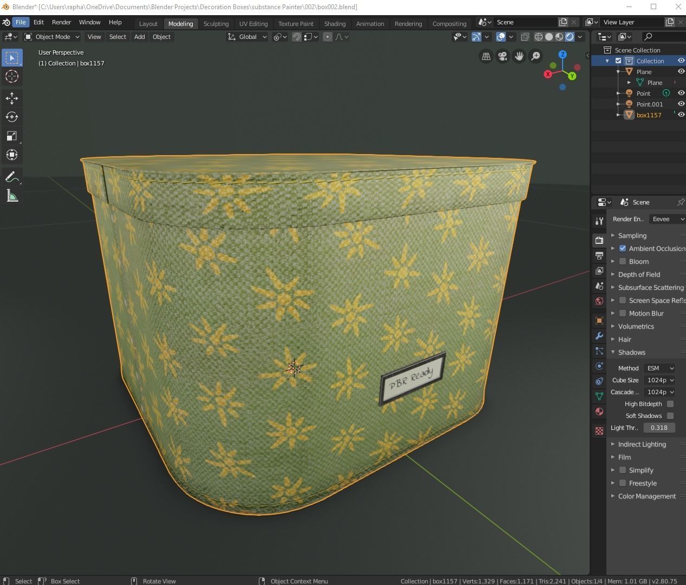The height and width of the screenshot is (585, 686).
Task: Open the File menu
Action: (x=21, y=22)
